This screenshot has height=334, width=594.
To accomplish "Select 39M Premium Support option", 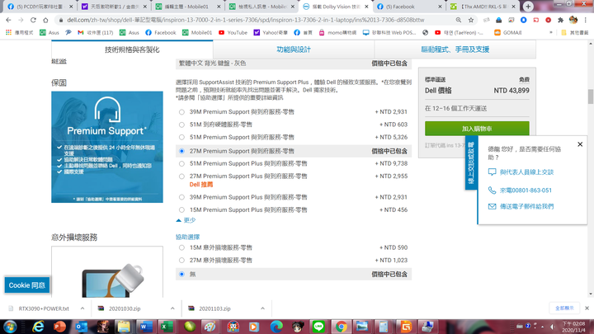I will (181, 112).
